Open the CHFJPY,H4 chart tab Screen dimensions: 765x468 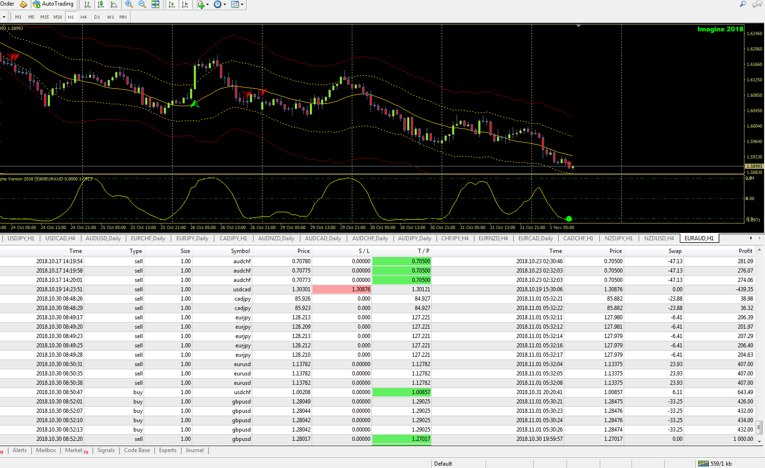click(x=455, y=238)
